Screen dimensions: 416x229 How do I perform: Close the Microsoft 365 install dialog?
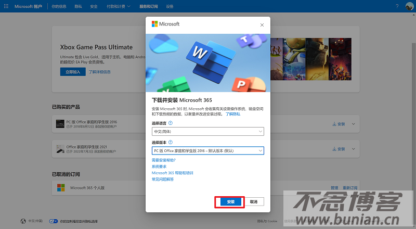(x=262, y=25)
